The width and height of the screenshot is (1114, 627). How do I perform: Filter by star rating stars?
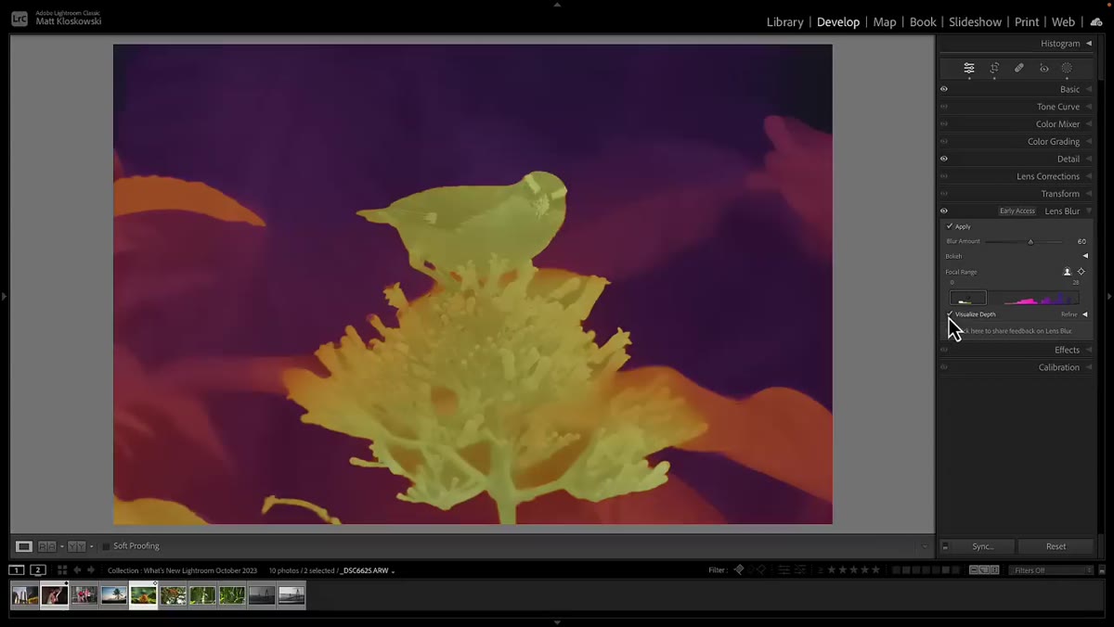(854, 569)
